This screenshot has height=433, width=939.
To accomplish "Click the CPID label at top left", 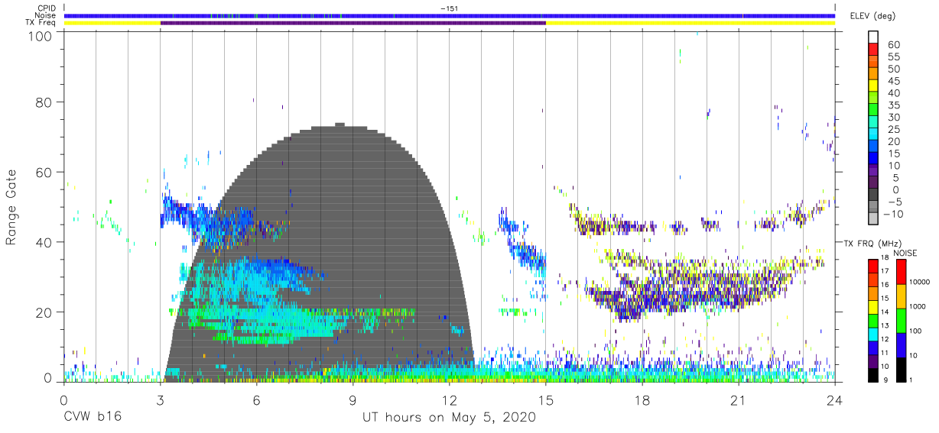I will click(x=46, y=8).
